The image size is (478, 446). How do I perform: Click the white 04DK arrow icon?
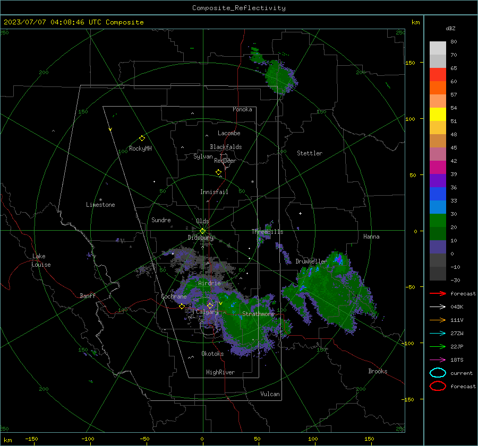(438, 307)
